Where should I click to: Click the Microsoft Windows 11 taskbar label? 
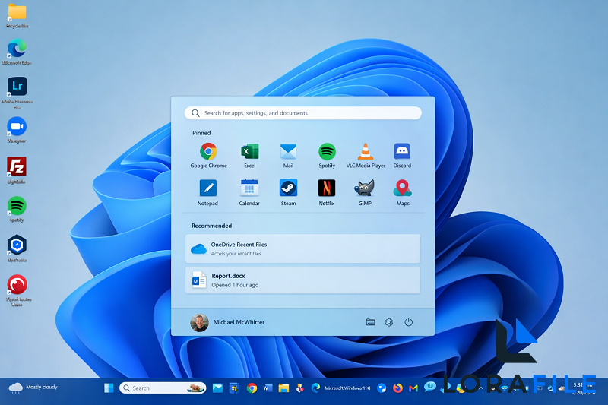coord(347,388)
